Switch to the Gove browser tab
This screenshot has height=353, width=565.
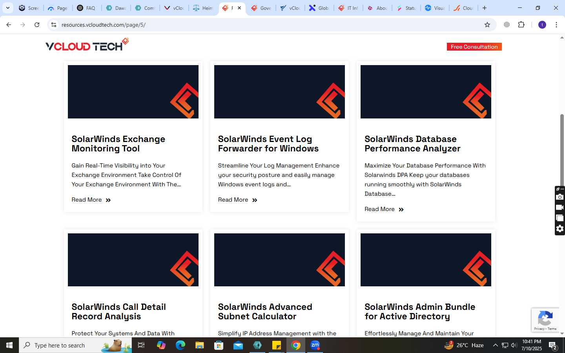(261, 8)
